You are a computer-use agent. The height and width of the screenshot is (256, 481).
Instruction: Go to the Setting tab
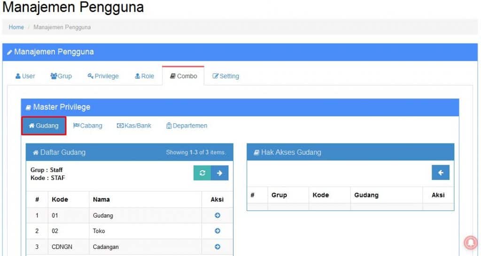click(x=225, y=76)
